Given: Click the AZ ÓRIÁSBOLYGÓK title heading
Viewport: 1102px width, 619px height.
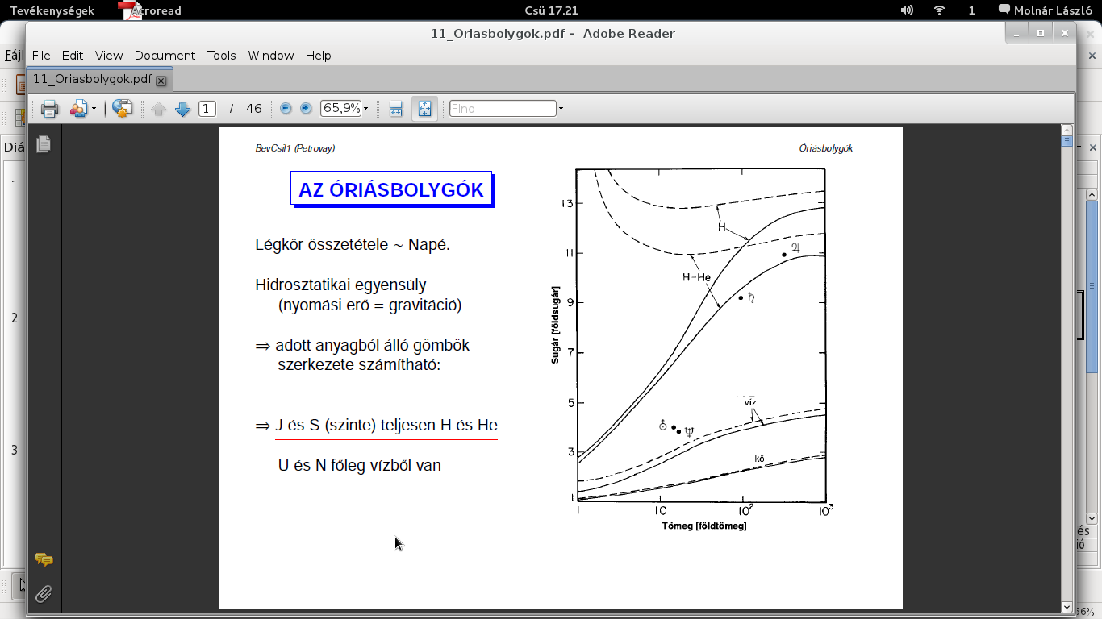Looking at the screenshot, I should (x=391, y=190).
